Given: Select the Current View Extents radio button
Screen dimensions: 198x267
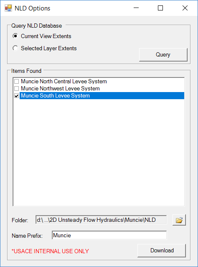Looking at the screenshot, I should tap(15, 36).
